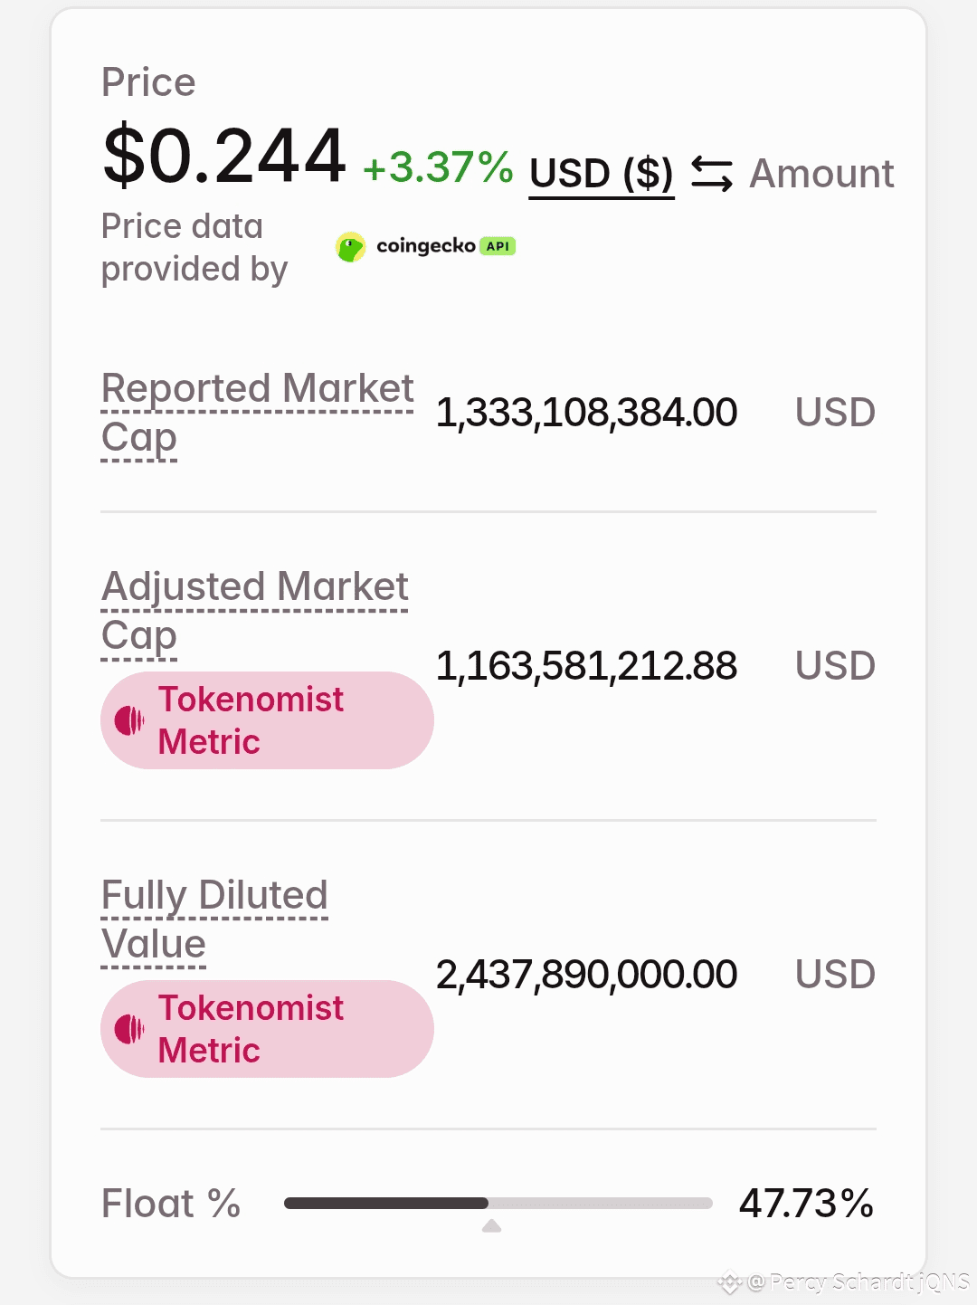Click the 47.73% float value

(806, 1204)
